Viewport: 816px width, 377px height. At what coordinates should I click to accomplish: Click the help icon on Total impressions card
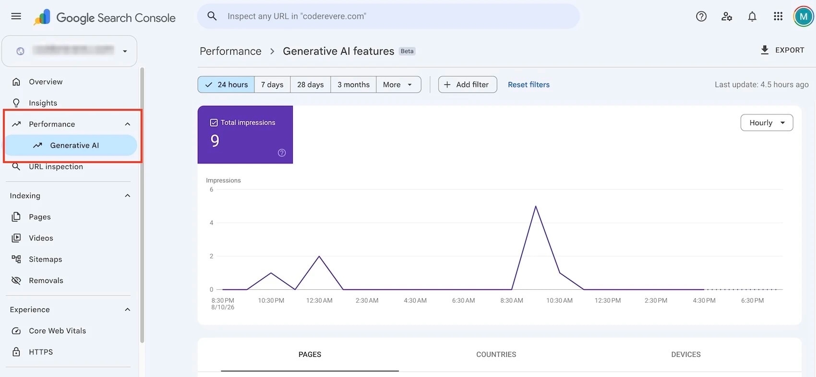[282, 153]
